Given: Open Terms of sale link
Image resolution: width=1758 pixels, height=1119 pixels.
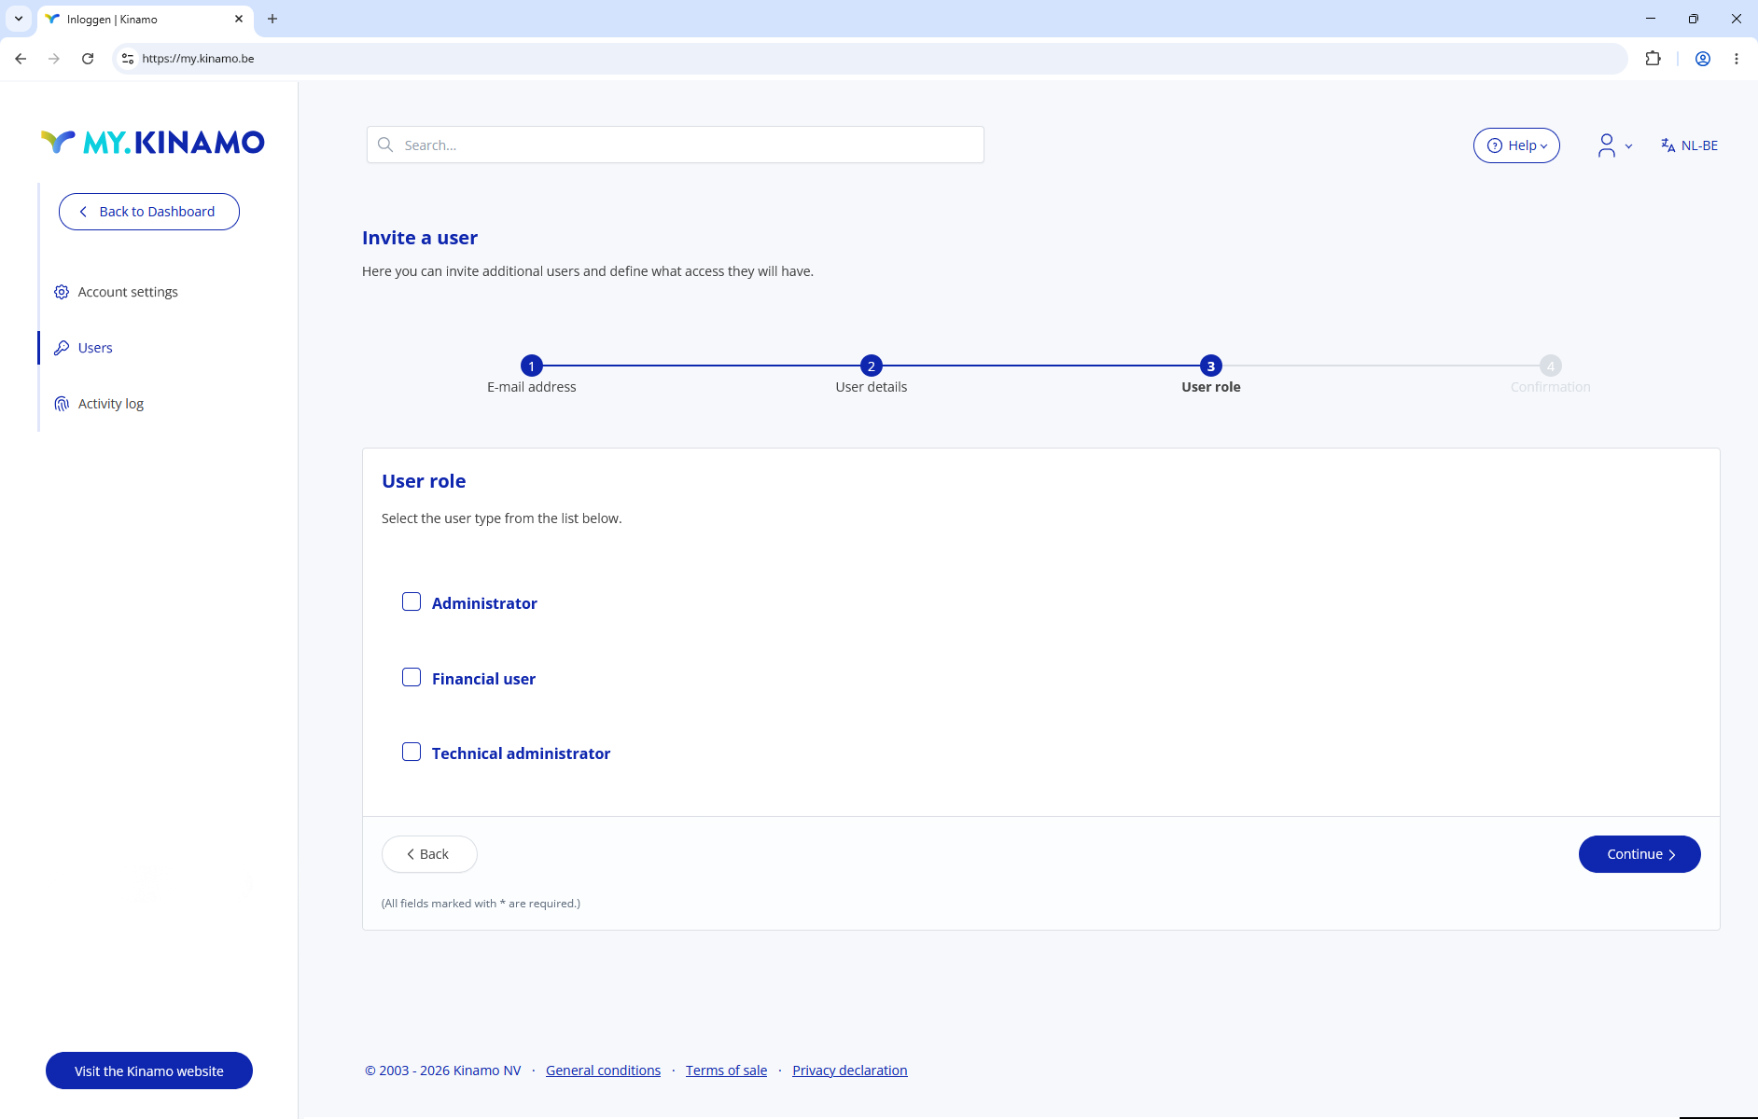Looking at the screenshot, I should click(x=726, y=1071).
